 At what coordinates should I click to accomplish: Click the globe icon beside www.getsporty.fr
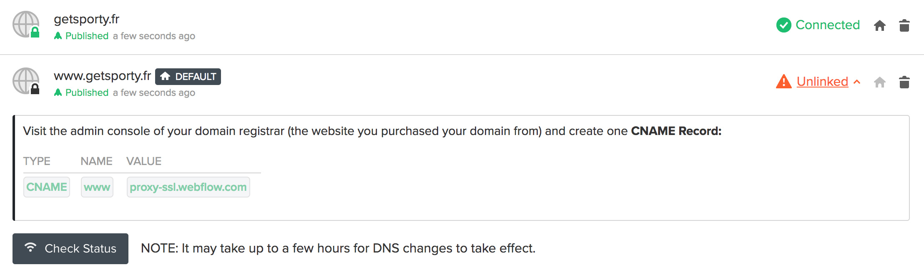tap(26, 81)
